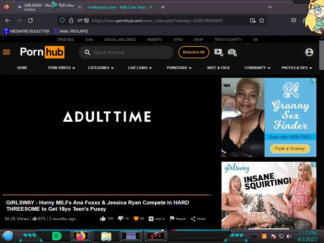Expand the LIVE CAMS dropdown
This screenshot has height=243, width=324.
tap(140, 68)
